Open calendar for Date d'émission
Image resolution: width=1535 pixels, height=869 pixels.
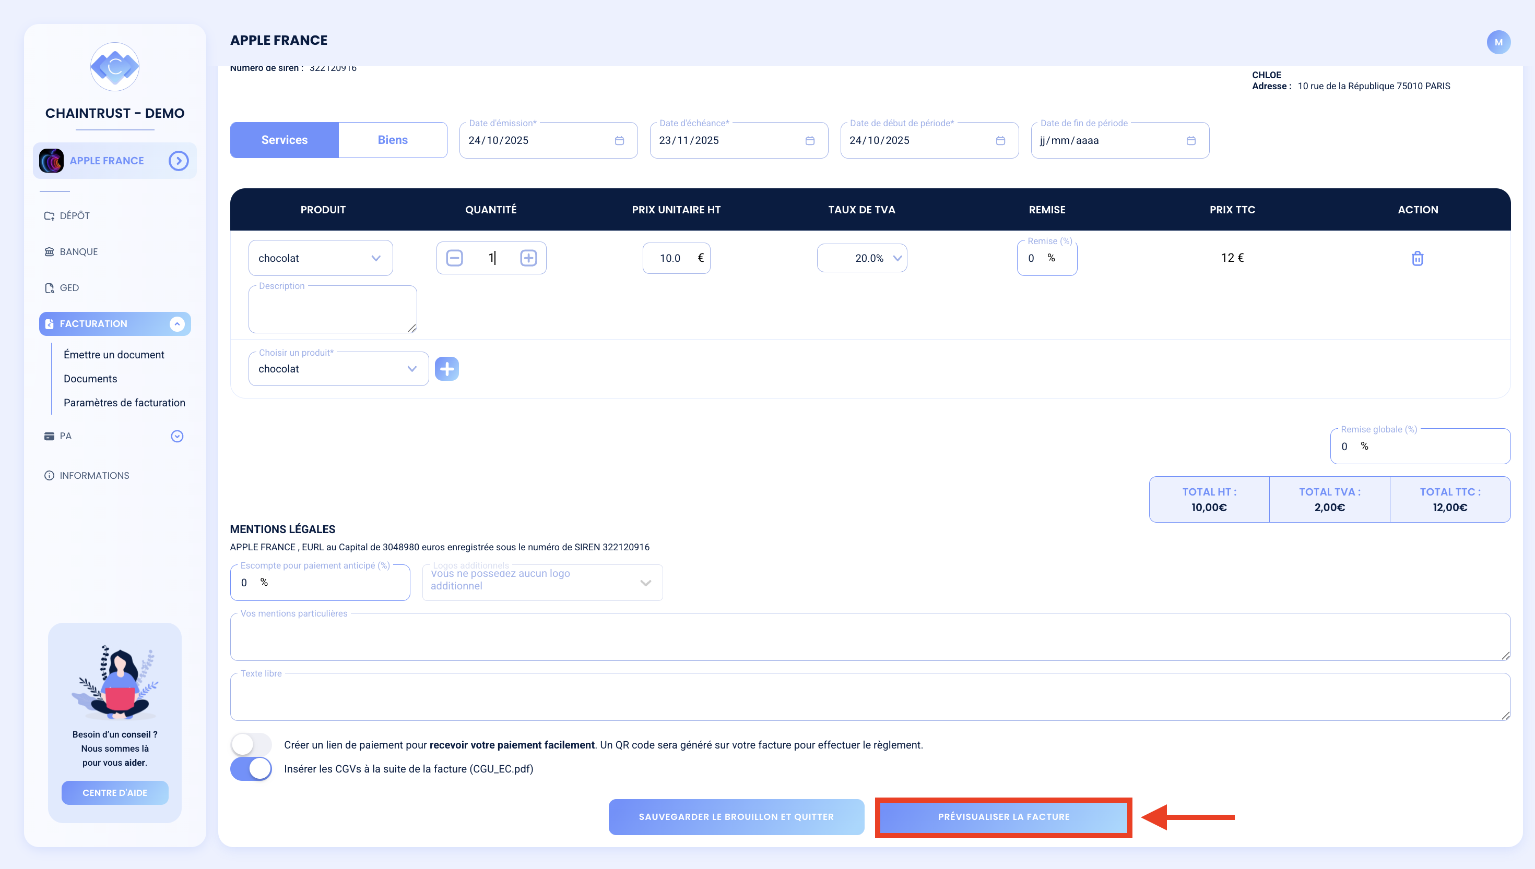tap(619, 140)
